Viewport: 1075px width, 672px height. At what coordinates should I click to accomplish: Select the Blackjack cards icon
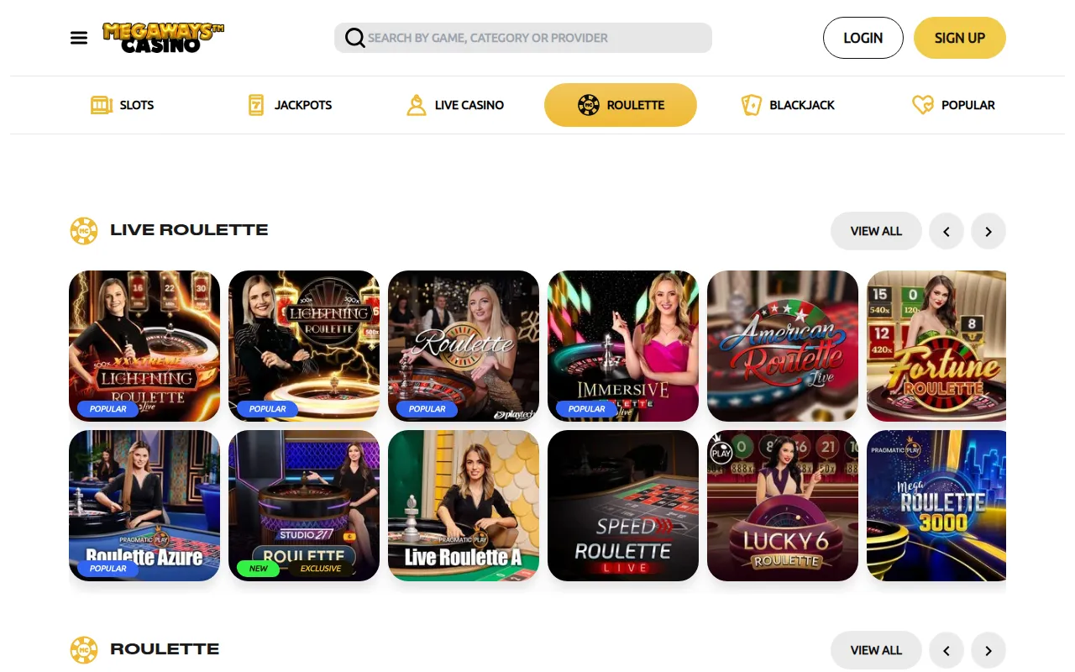(751, 105)
